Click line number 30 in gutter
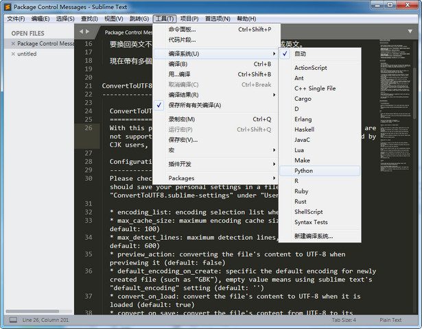Image resolution: width=422 pixels, height=329 pixels. click(89, 178)
